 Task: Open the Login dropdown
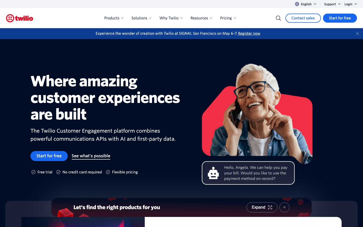351,4
